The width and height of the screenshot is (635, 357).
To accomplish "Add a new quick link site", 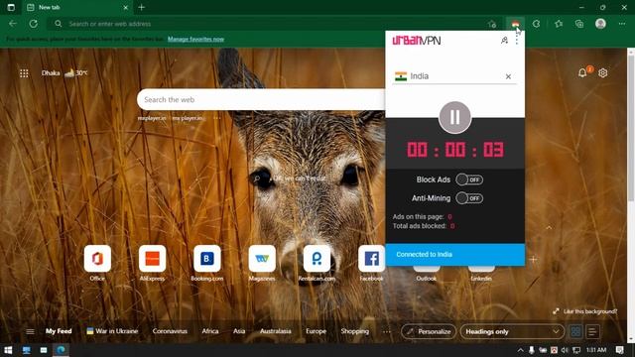I will pos(533,259).
